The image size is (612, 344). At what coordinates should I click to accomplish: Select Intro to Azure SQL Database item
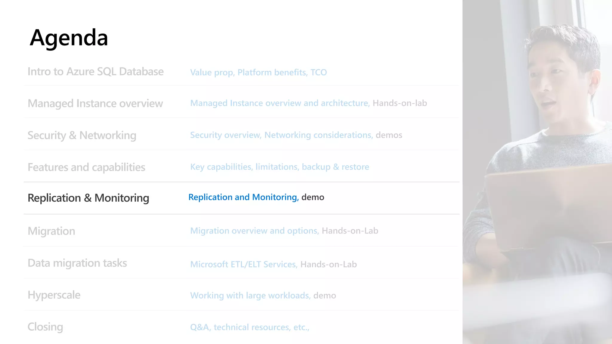pos(96,72)
